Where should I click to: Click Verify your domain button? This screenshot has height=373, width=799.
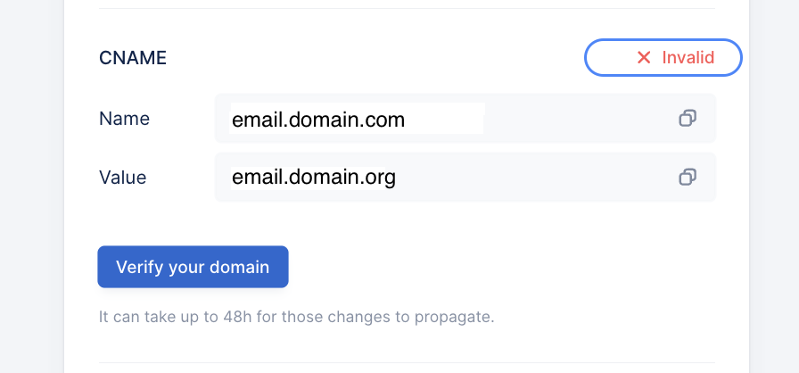pos(194,267)
